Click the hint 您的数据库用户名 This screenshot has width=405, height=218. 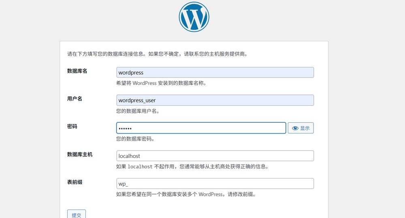(x=137, y=111)
